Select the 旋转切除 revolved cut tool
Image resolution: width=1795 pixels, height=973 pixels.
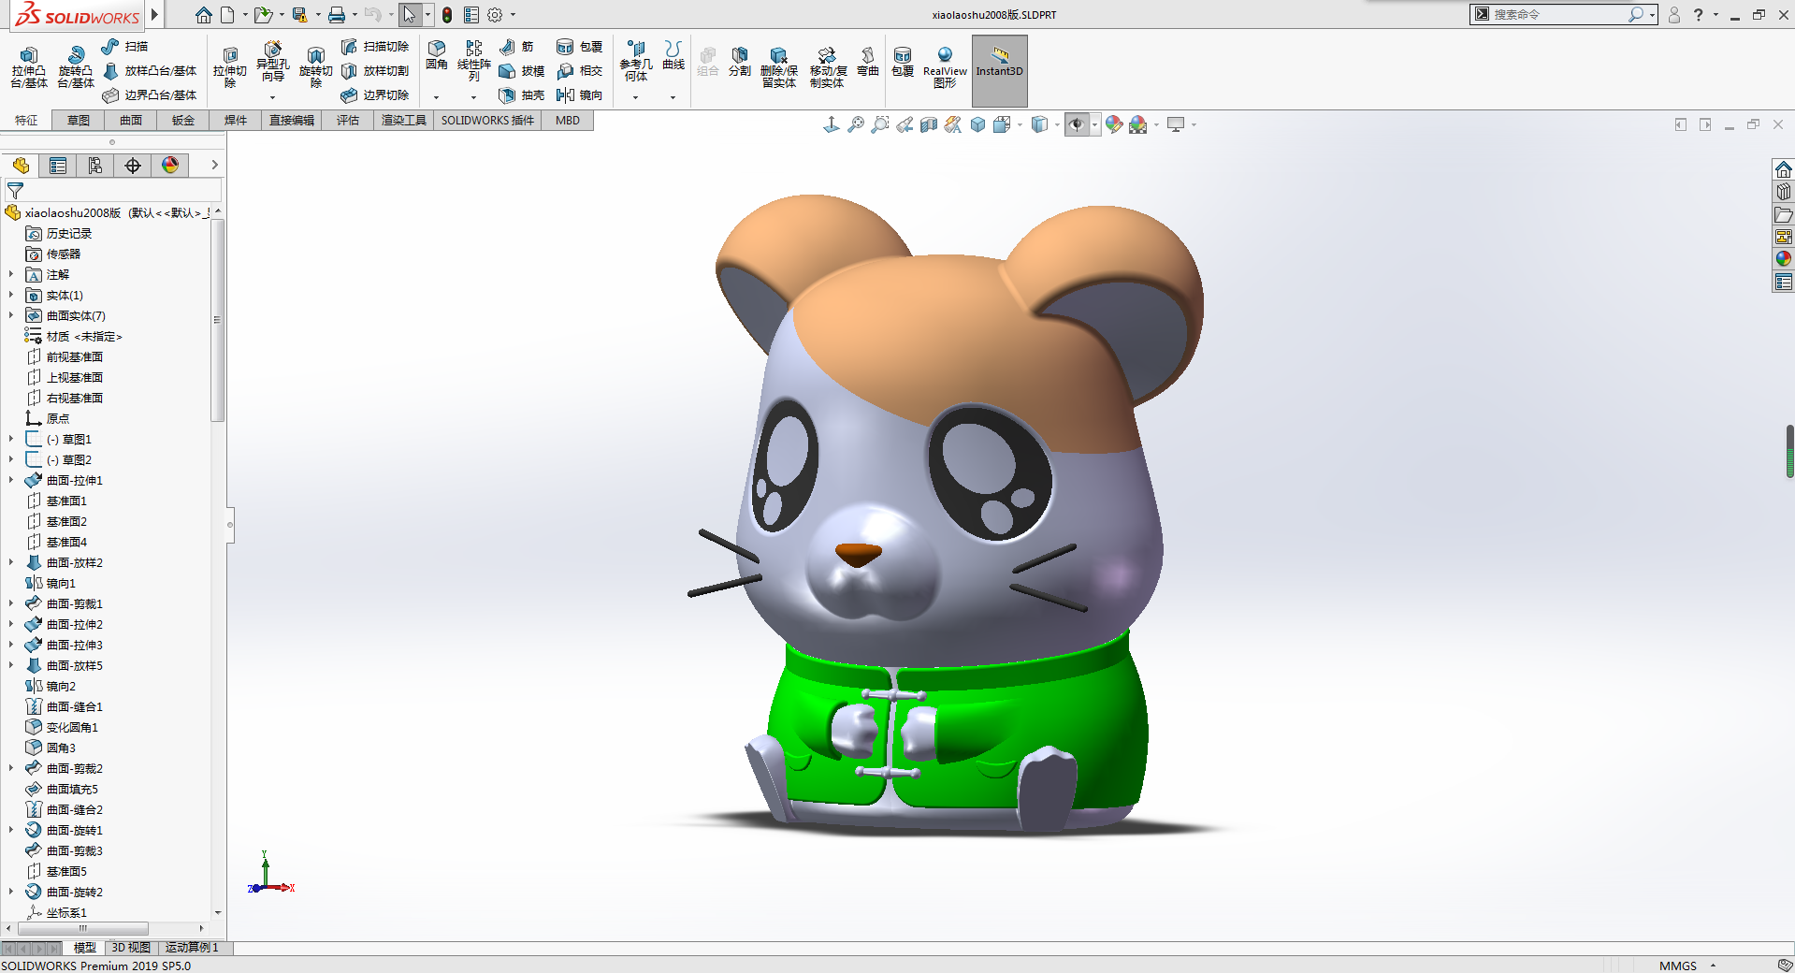click(x=316, y=67)
